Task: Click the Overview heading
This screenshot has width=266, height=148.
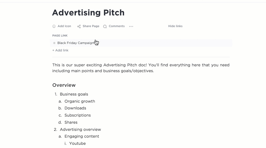Action: [x=64, y=85]
